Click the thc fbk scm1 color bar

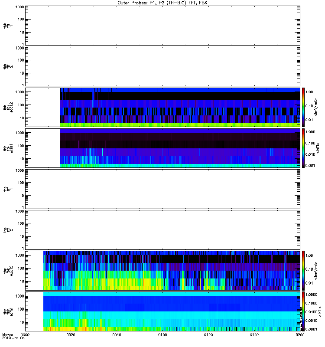tap(303, 311)
